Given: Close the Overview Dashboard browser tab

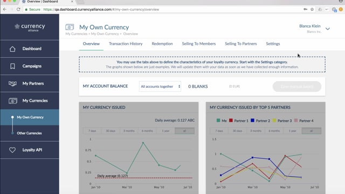Looking at the screenshot, I should click(x=72, y=2).
